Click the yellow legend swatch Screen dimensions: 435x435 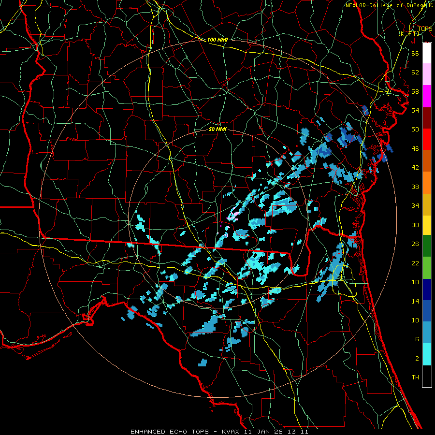click(x=427, y=225)
